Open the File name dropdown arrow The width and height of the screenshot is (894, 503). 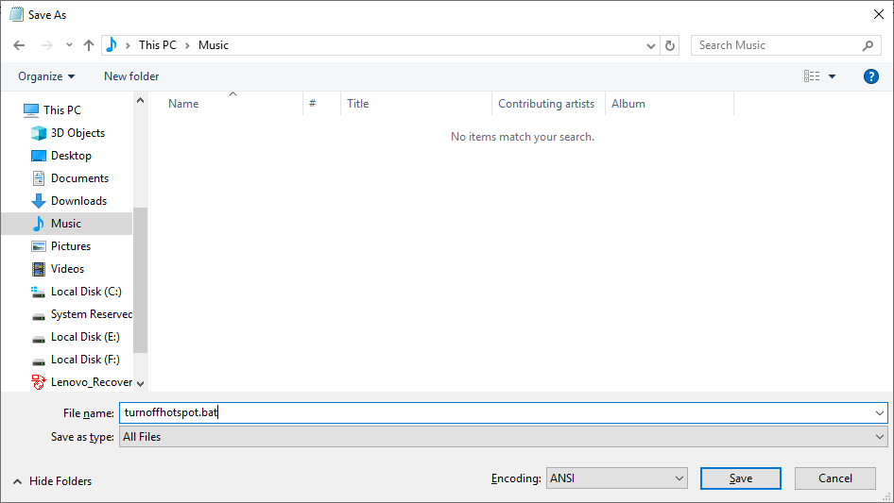tap(880, 413)
